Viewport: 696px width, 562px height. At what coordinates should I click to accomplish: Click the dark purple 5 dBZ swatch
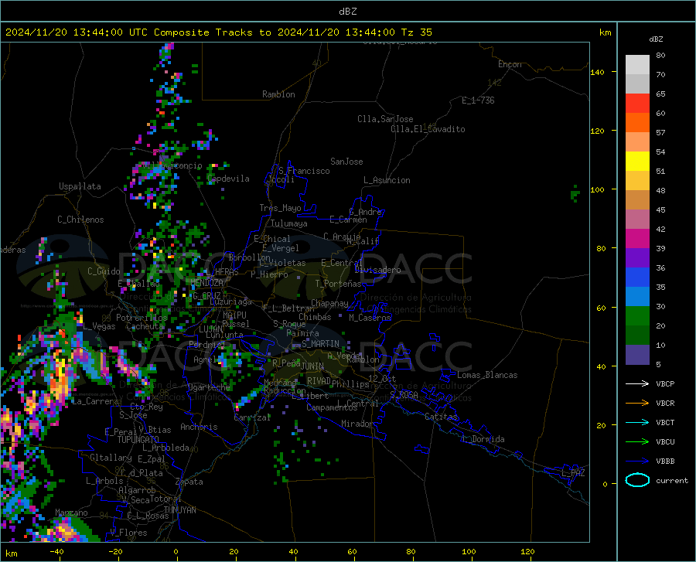click(637, 355)
